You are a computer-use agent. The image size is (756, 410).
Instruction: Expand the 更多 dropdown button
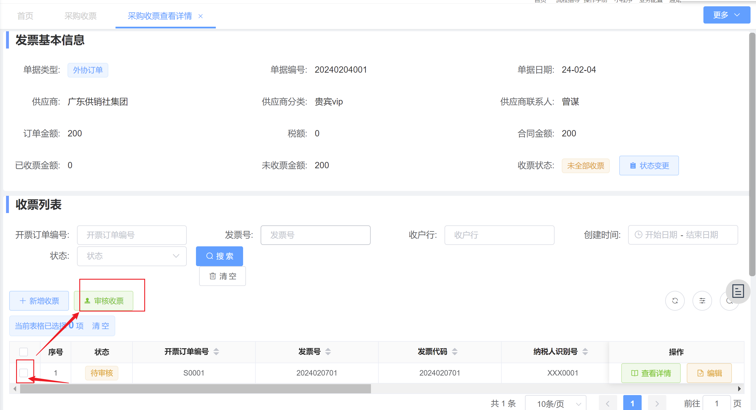[726, 15]
